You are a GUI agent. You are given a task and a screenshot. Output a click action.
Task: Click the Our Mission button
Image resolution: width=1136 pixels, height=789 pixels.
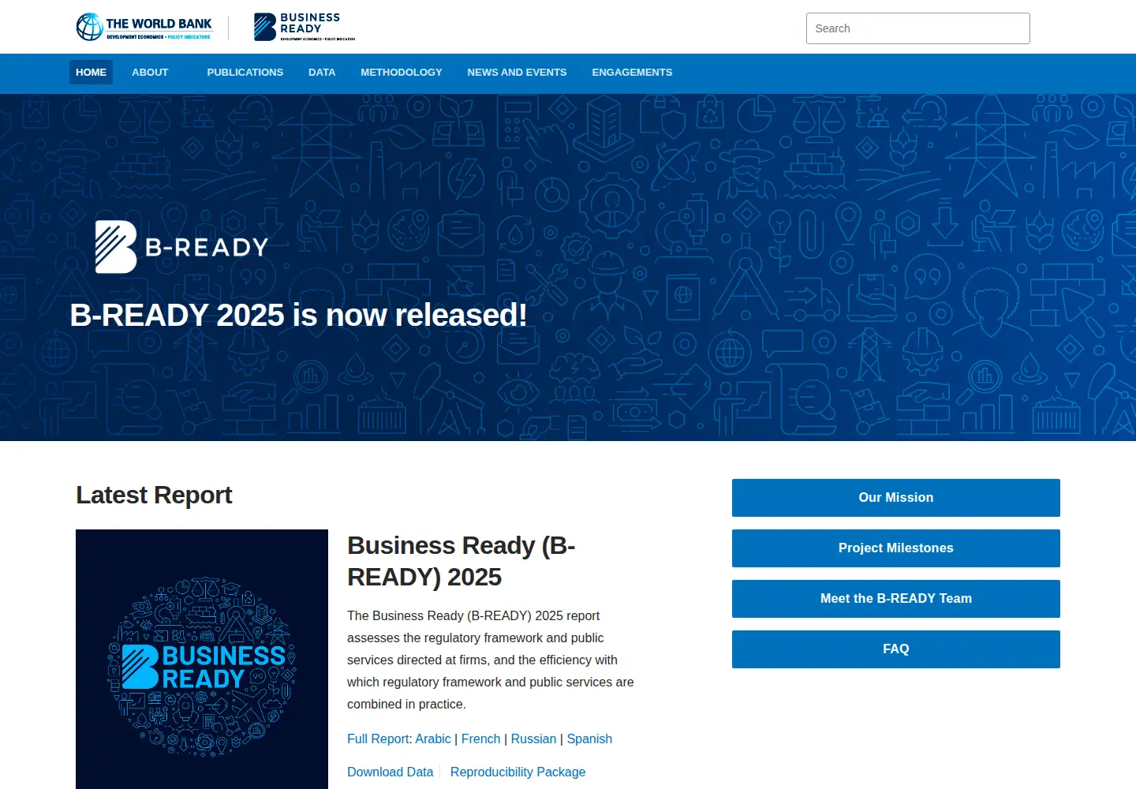pos(896,498)
